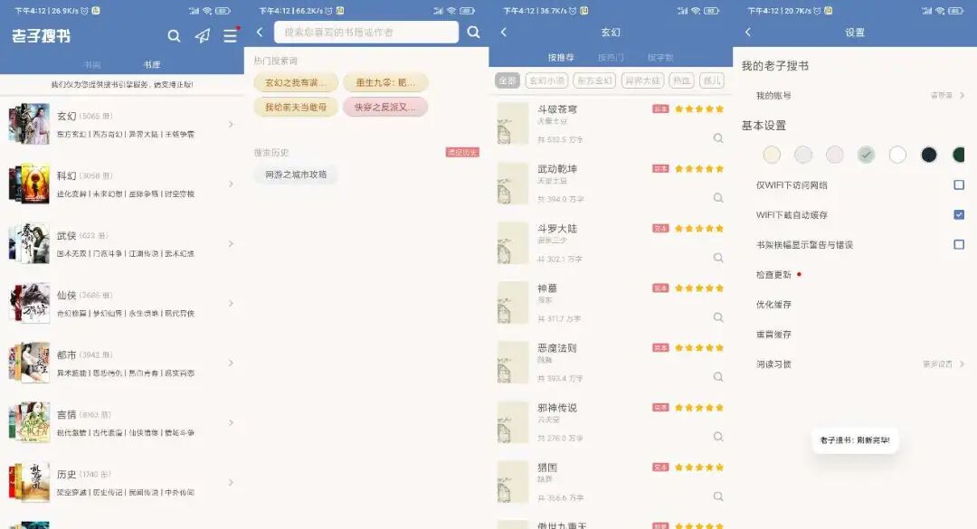977x529 pixels.
Task: Open the 斗罗大陆 book cover
Action: [513, 243]
